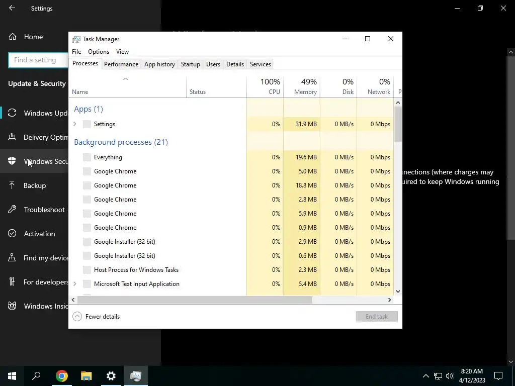Viewport: 515px width, 386px height.
Task: Switch to the Services tab
Action: coord(261,64)
